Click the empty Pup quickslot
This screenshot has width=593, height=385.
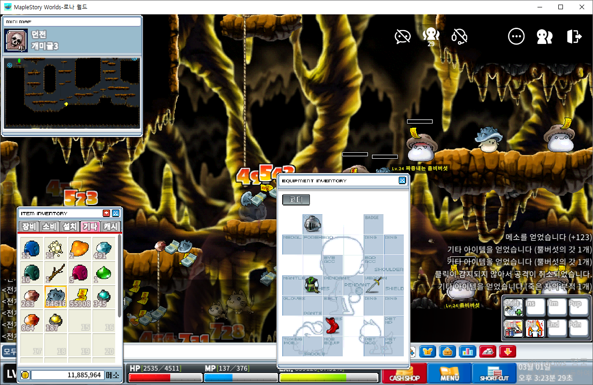pyautogui.click(x=578, y=308)
